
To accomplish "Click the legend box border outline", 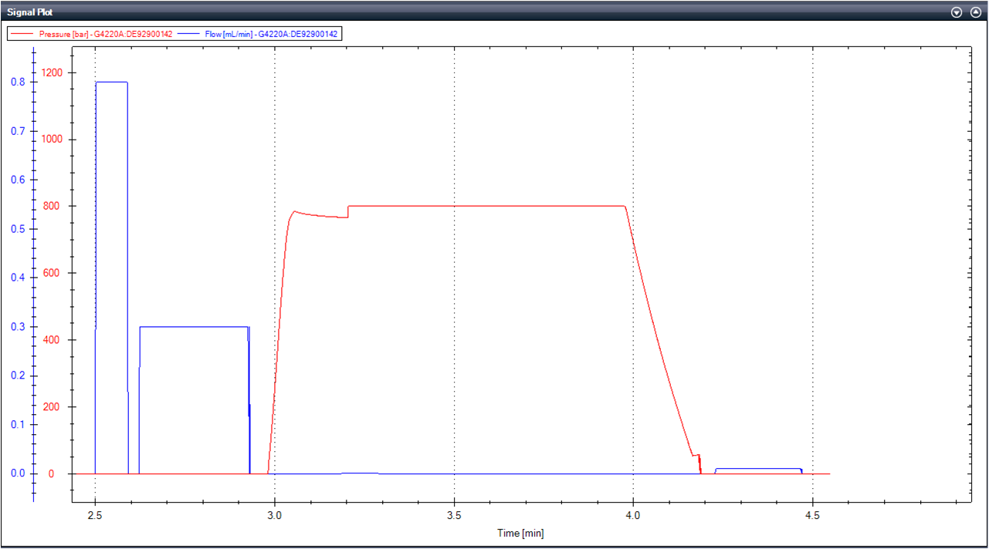I will point(174,25).
